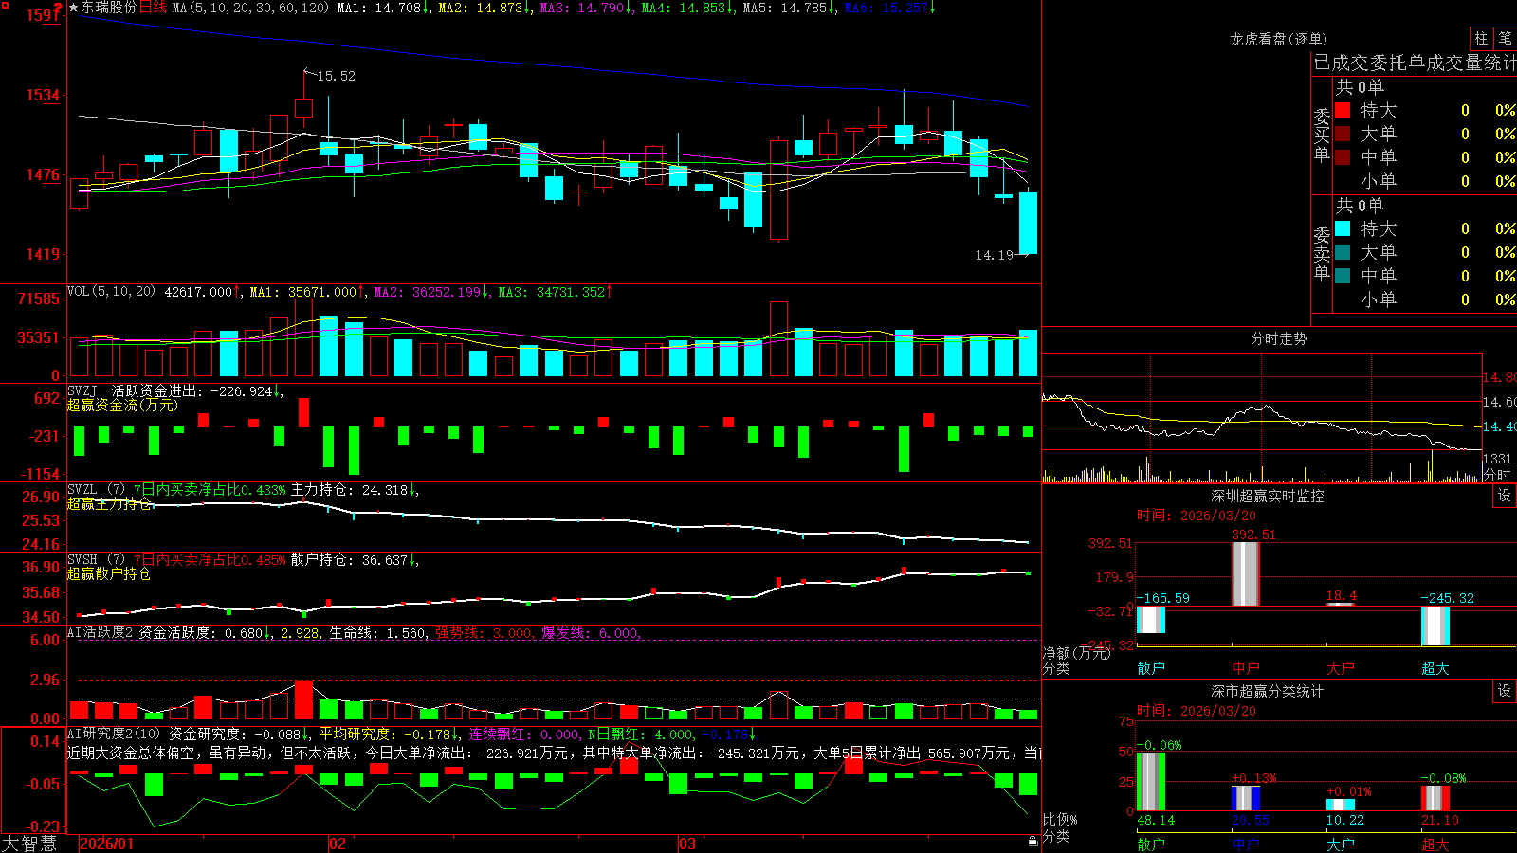Screen dimensions: 1517x853
Task: Click the MA(5,10,20,30,60,120) indicator label
Action: (251, 8)
